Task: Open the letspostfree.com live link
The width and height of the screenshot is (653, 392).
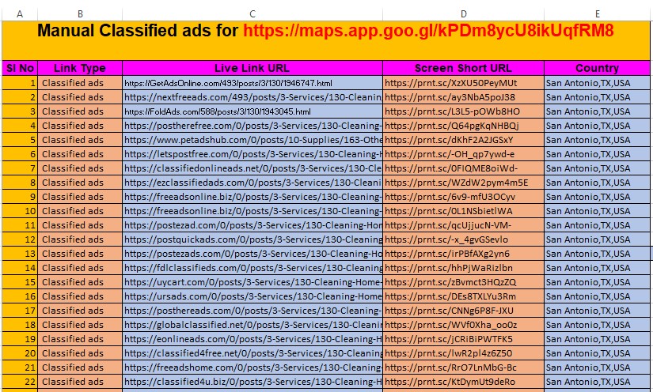Action: 252,154
